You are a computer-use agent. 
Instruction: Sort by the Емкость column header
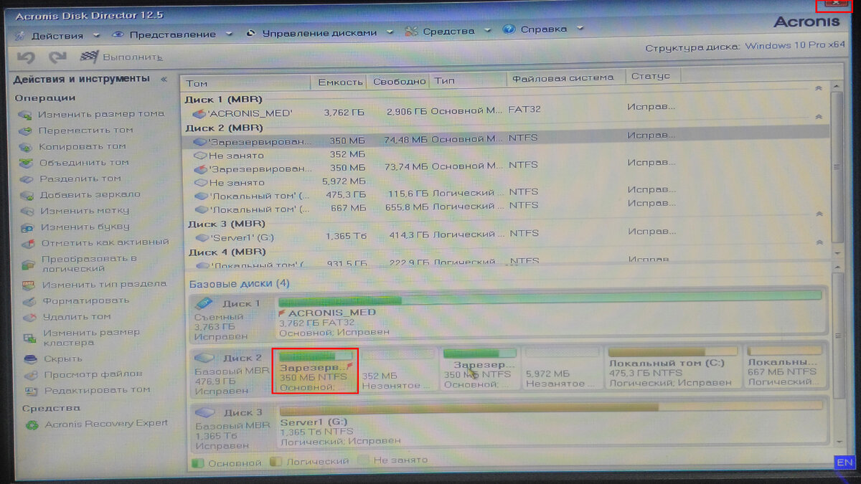click(340, 82)
